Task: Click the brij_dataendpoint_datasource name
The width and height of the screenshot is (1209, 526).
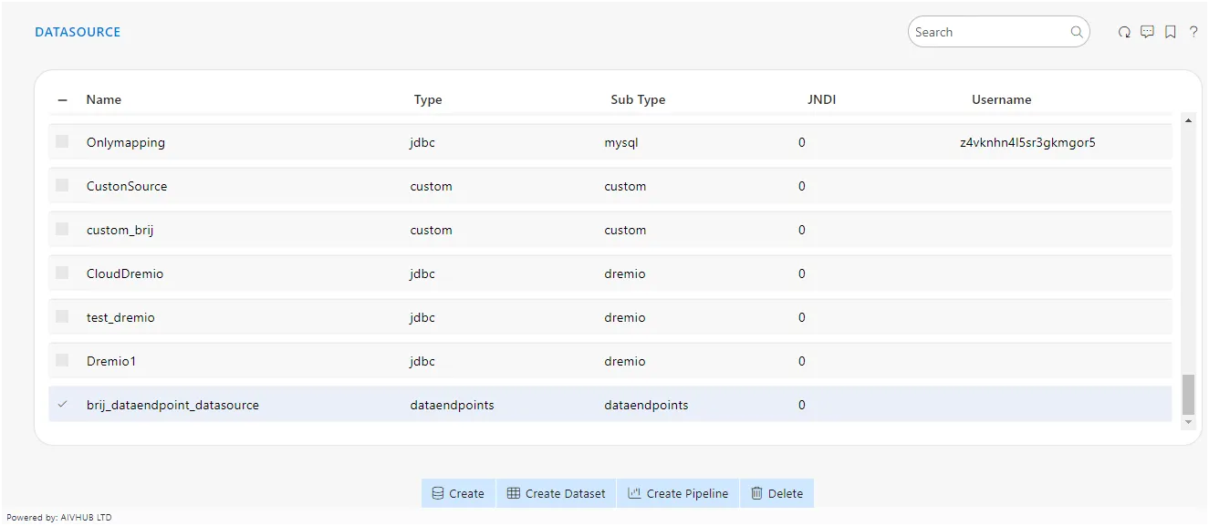Action: click(x=172, y=405)
